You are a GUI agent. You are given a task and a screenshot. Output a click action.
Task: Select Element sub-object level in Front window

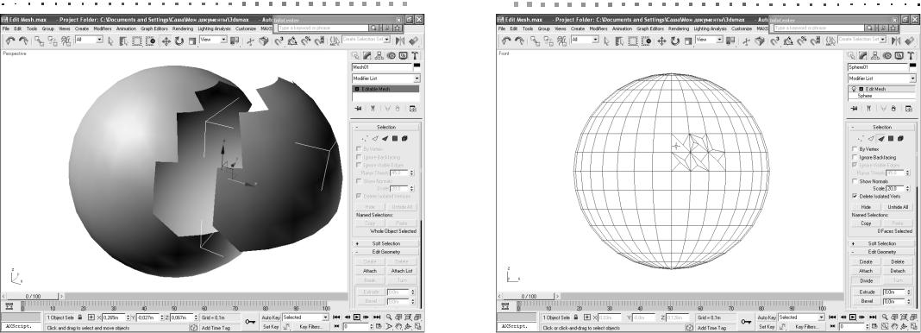(x=900, y=139)
